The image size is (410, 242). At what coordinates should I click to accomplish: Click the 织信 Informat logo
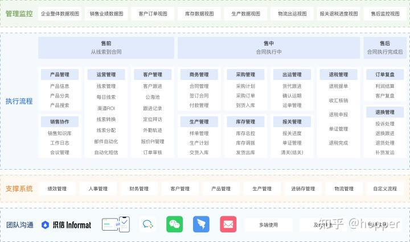67,225
